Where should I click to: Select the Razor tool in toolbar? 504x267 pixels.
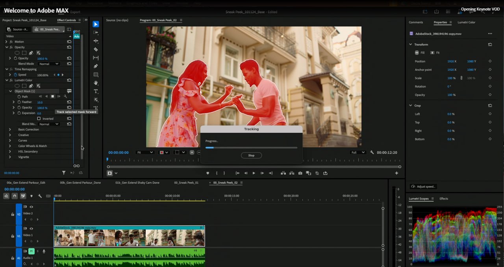[x=96, y=50]
